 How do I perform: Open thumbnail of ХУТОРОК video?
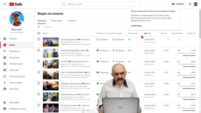[x=51, y=64]
